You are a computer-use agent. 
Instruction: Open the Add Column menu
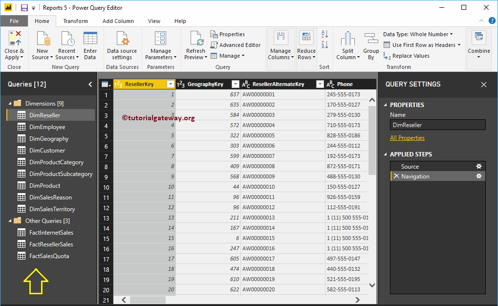(x=118, y=21)
